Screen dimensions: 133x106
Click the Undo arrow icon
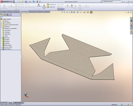(x=34, y=1)
